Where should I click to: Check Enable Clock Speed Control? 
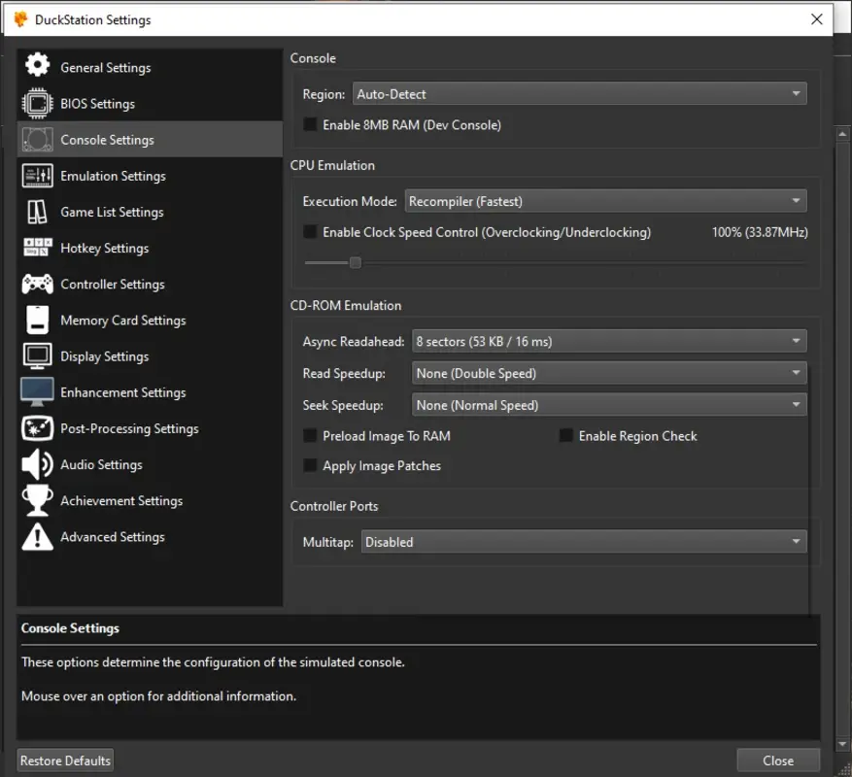coord(310,232)
